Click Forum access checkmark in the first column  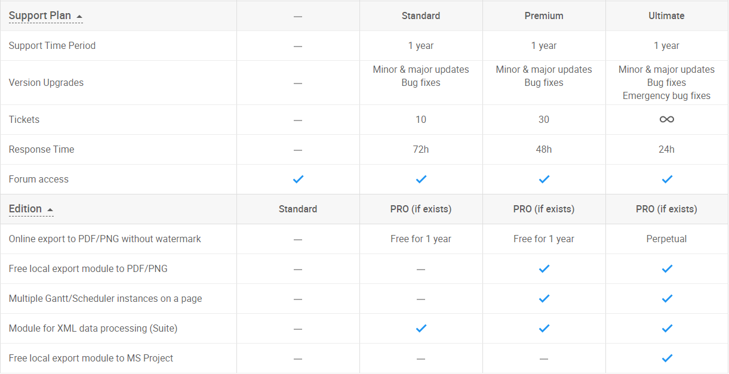[298, 179]
